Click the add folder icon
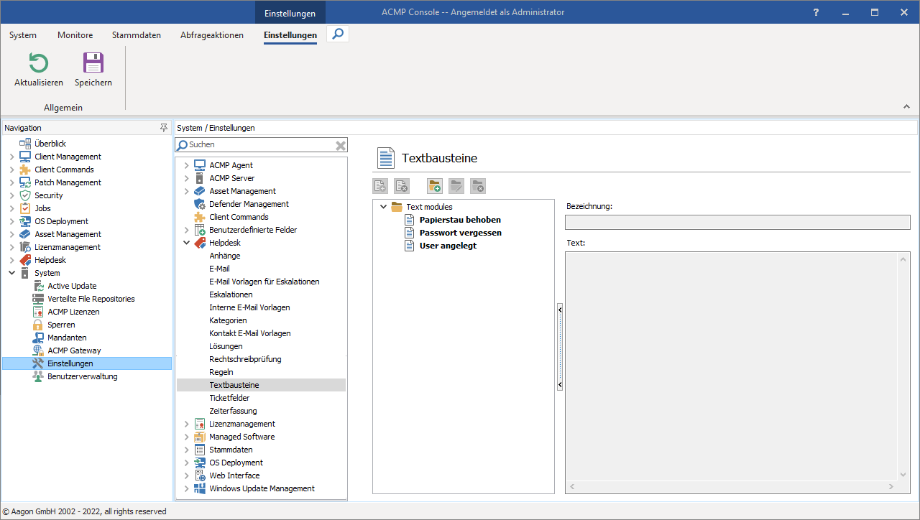The height and width of the screenshot is (520, 920). coord(434,186)
